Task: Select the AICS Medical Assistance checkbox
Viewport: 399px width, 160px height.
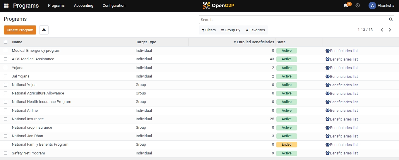Action: click(6, 59)
